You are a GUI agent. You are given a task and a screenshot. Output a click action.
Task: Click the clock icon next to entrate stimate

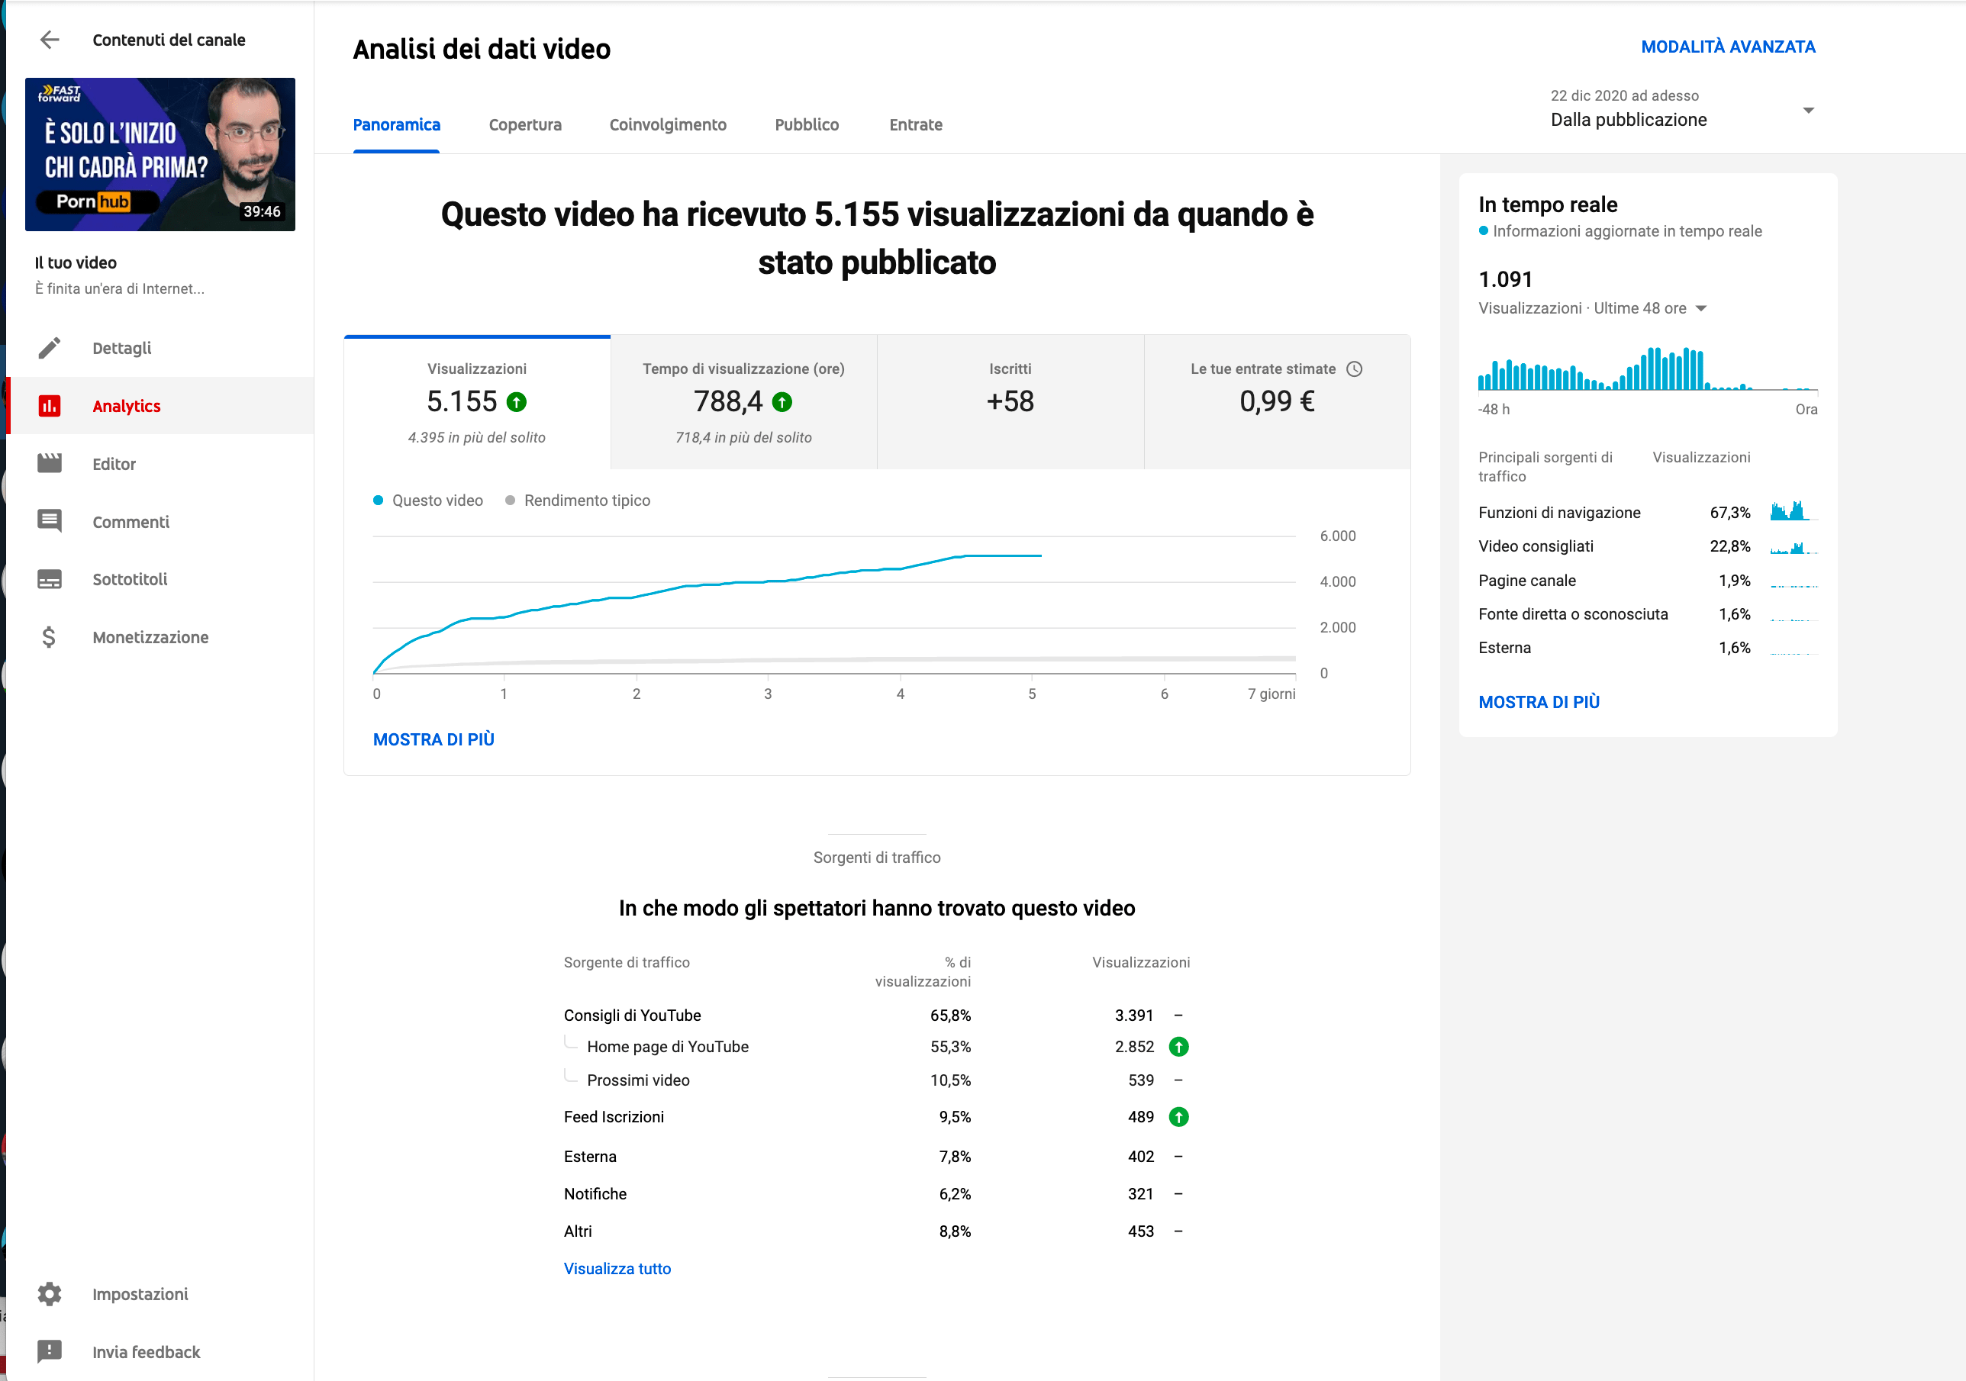pos(1354,369)
